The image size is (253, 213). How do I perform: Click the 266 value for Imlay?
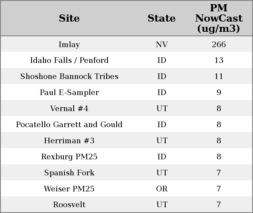pos(219,44)
